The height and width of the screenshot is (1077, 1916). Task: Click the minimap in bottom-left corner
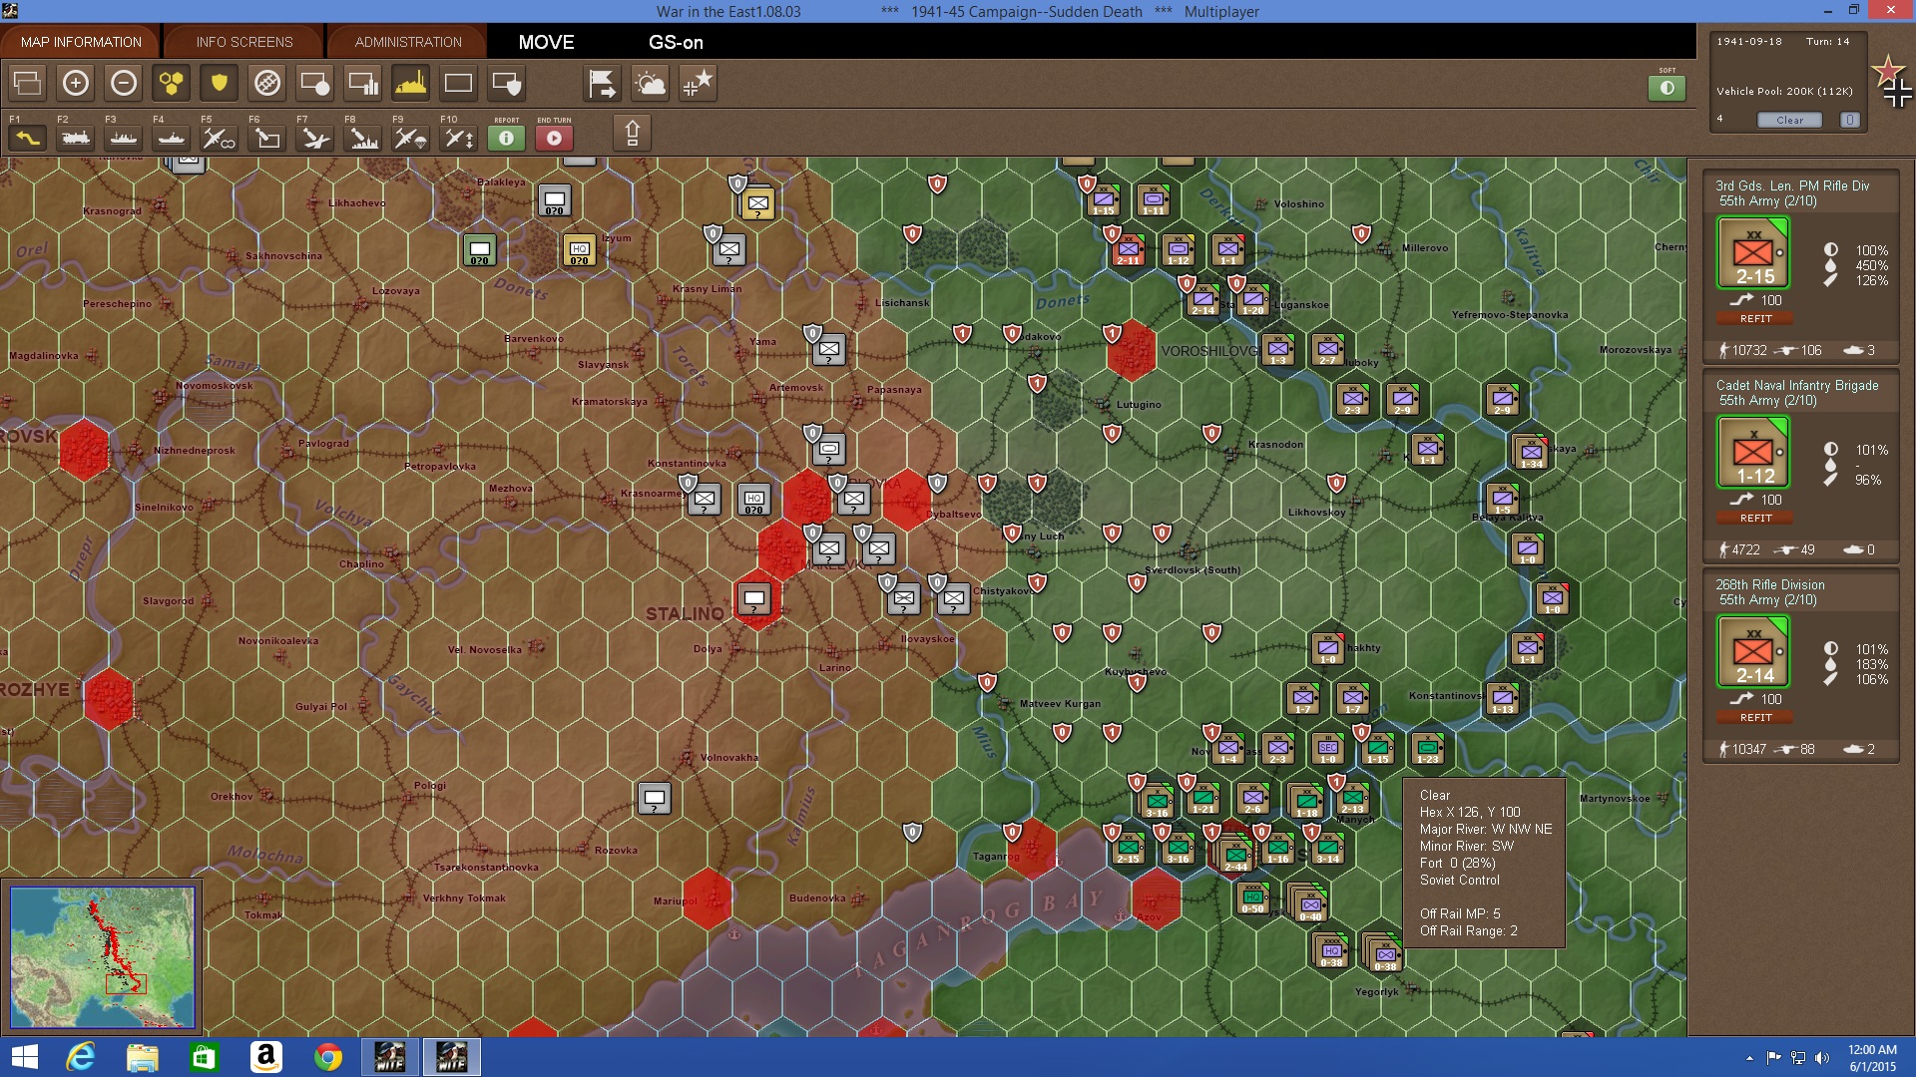coord(103,957)
